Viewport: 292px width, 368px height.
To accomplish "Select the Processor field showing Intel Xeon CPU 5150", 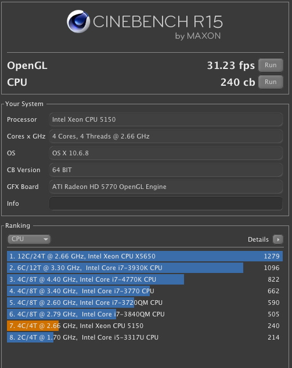I will [x=166, y=119].
